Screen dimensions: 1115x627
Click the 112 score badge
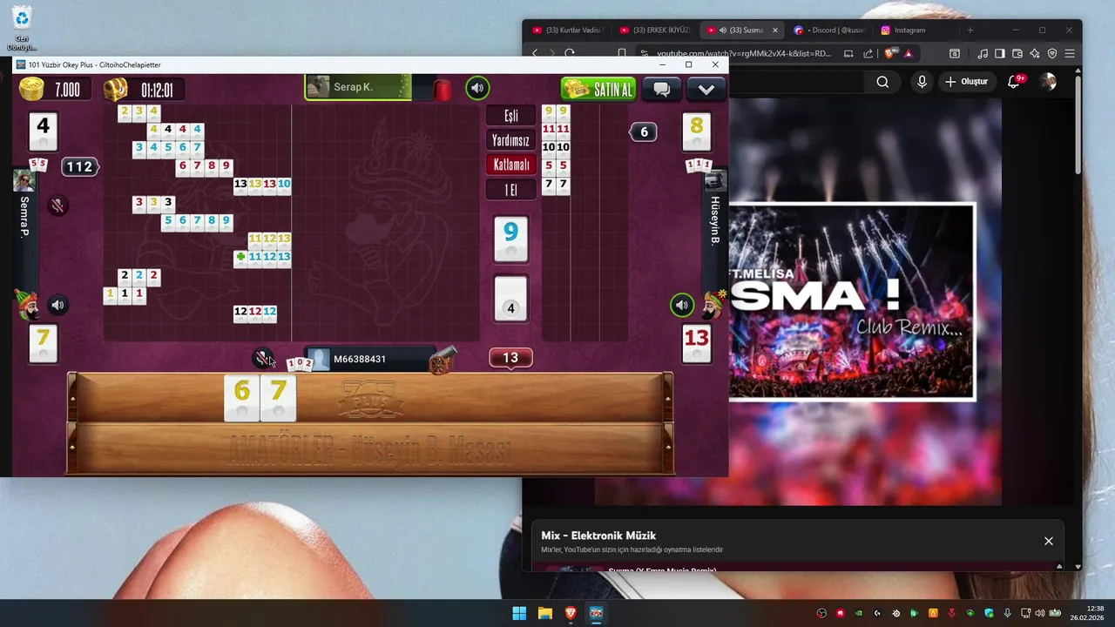click(x=79, y=166)
